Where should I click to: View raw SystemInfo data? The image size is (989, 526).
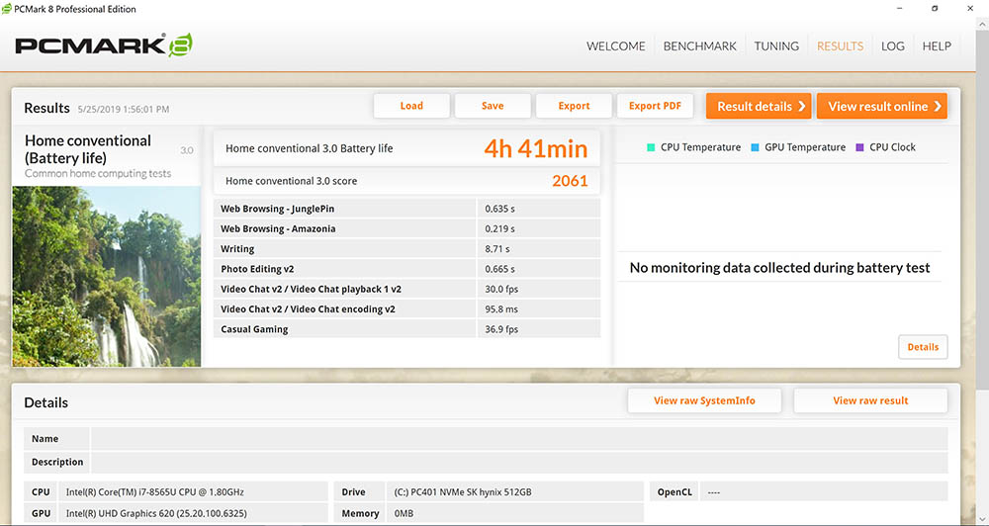coord(704,400)
